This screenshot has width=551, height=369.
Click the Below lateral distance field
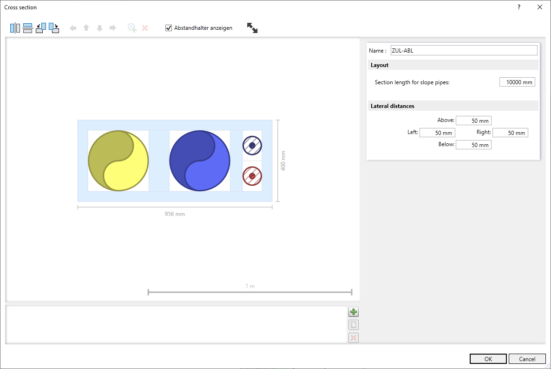(x=473, y=145)
